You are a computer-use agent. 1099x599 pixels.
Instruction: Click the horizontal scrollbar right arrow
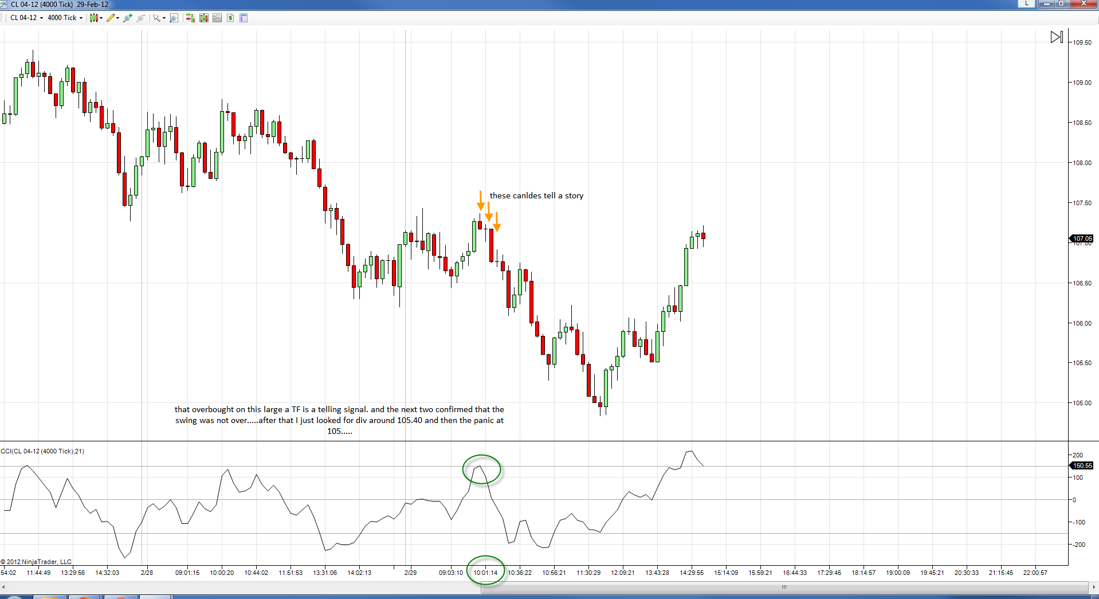click(1094, 587)
